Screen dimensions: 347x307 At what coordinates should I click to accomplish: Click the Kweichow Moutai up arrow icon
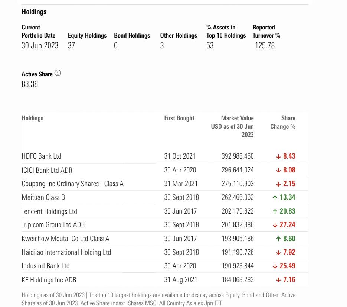(x=278, y=239)
